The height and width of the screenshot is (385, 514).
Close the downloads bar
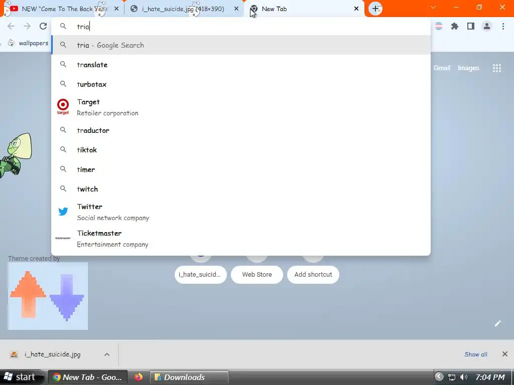coord(504,354)
